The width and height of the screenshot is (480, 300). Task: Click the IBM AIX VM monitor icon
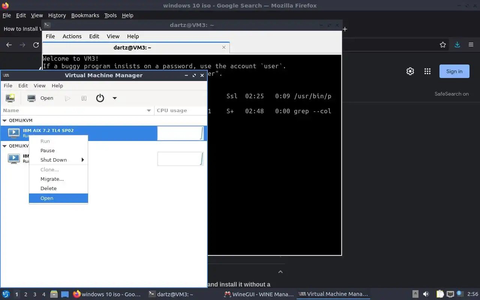[14, 133]
